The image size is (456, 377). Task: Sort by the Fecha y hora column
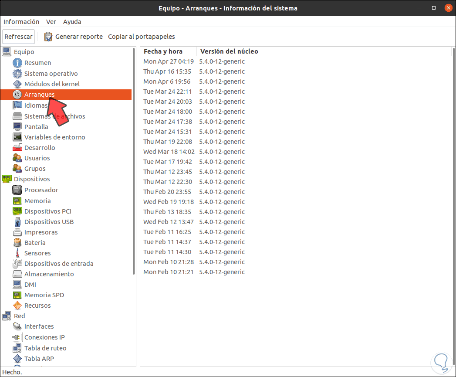tap(169, 51)
